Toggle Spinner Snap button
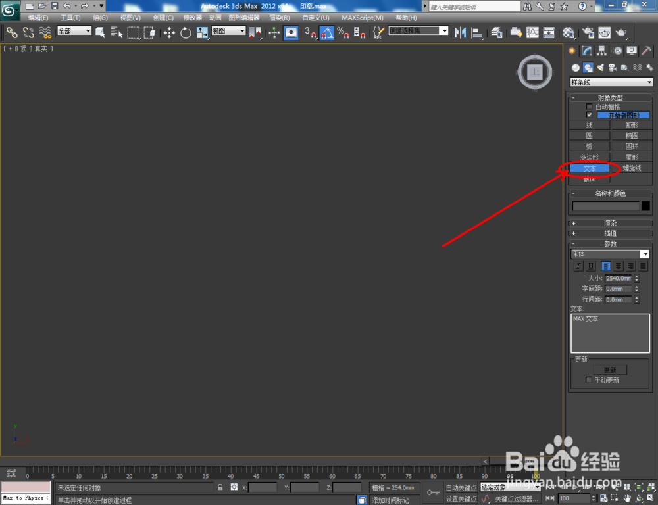The height and width of the screenshot is (505, 658). coord(359,32)
